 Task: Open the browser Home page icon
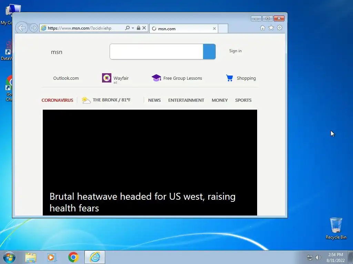click(x=262, y=27)
